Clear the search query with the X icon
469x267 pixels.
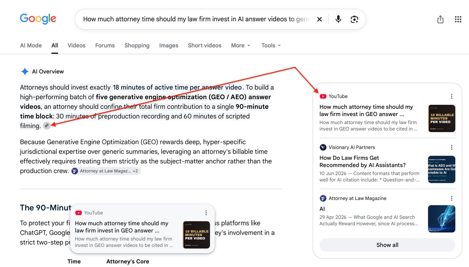coord(320,19)
